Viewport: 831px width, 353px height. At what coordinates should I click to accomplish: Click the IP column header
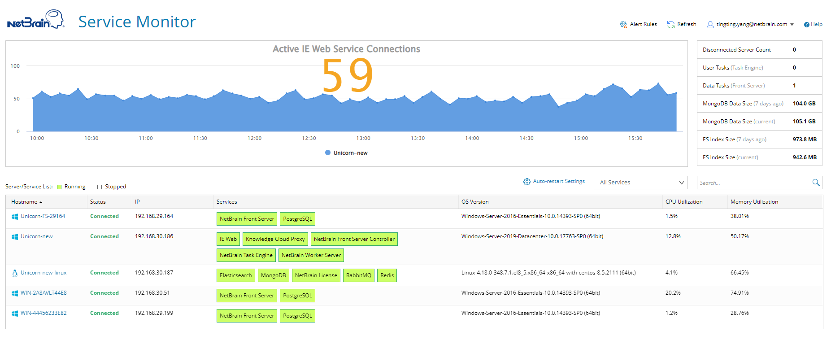(x=137, y=202)
